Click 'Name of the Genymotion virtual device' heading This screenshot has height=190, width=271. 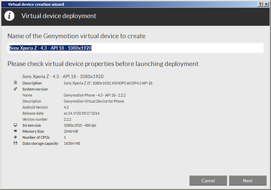pos(76,36)
